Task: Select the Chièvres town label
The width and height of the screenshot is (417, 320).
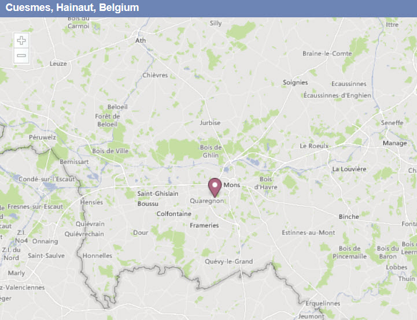Action: [x=155, y=76]
